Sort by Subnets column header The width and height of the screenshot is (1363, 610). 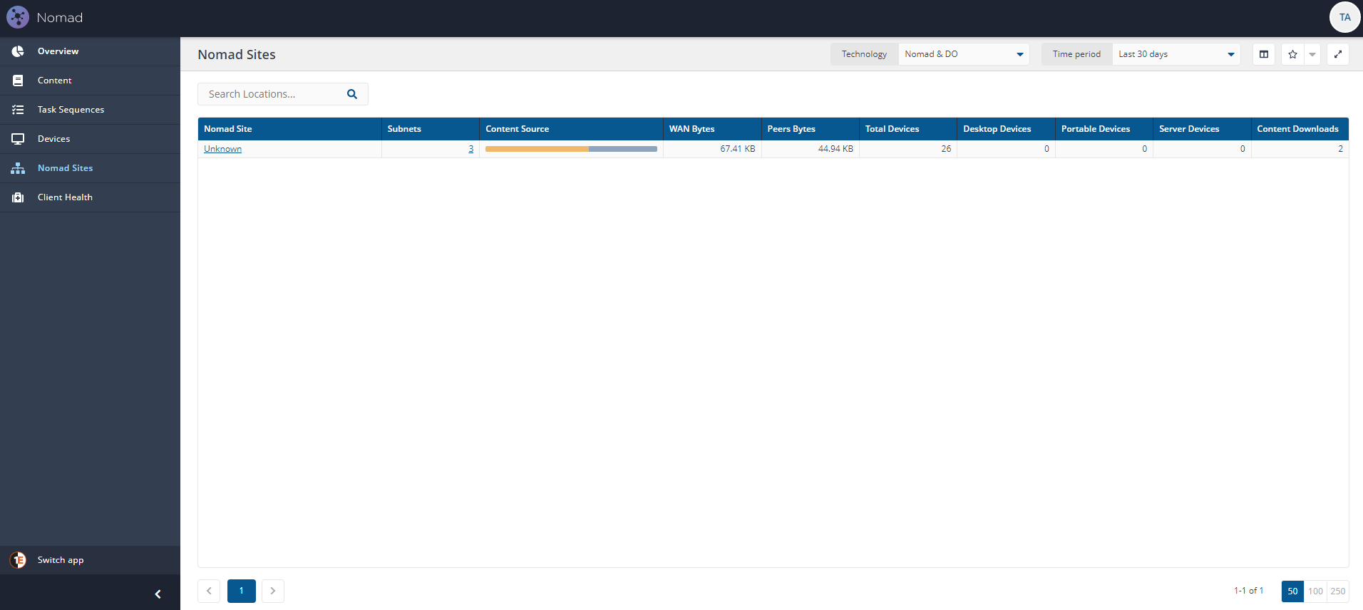(x=431, y=129)
